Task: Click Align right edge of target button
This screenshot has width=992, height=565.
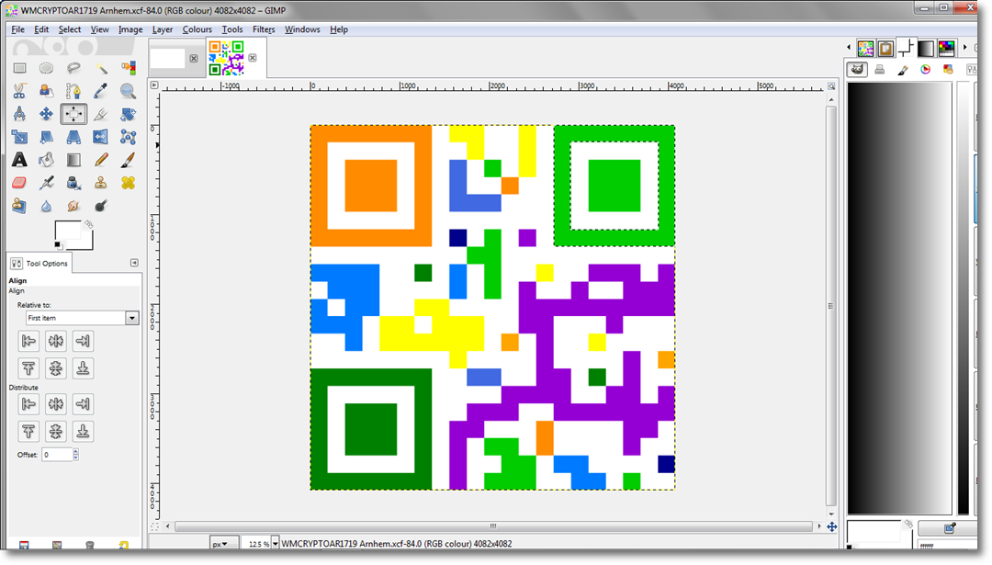Action: pos(83,341)
